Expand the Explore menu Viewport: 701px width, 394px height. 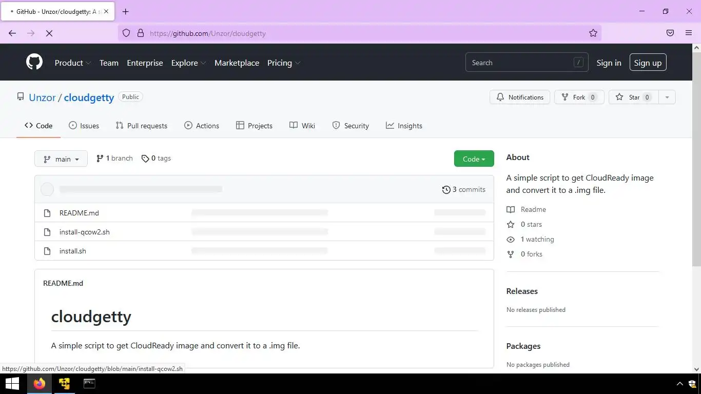[188, 63]
